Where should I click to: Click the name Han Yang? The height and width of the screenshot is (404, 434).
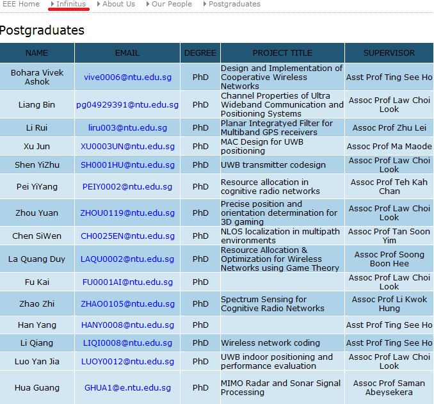37,325
